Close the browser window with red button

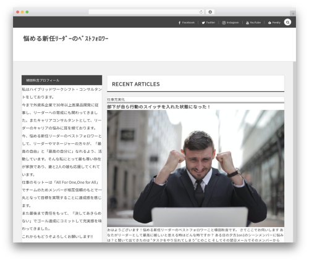18,12
